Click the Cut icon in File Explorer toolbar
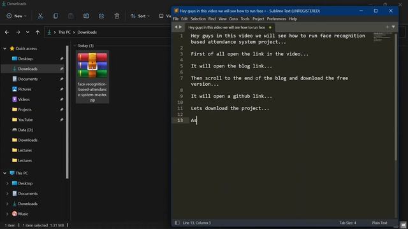 click(40, 16)
